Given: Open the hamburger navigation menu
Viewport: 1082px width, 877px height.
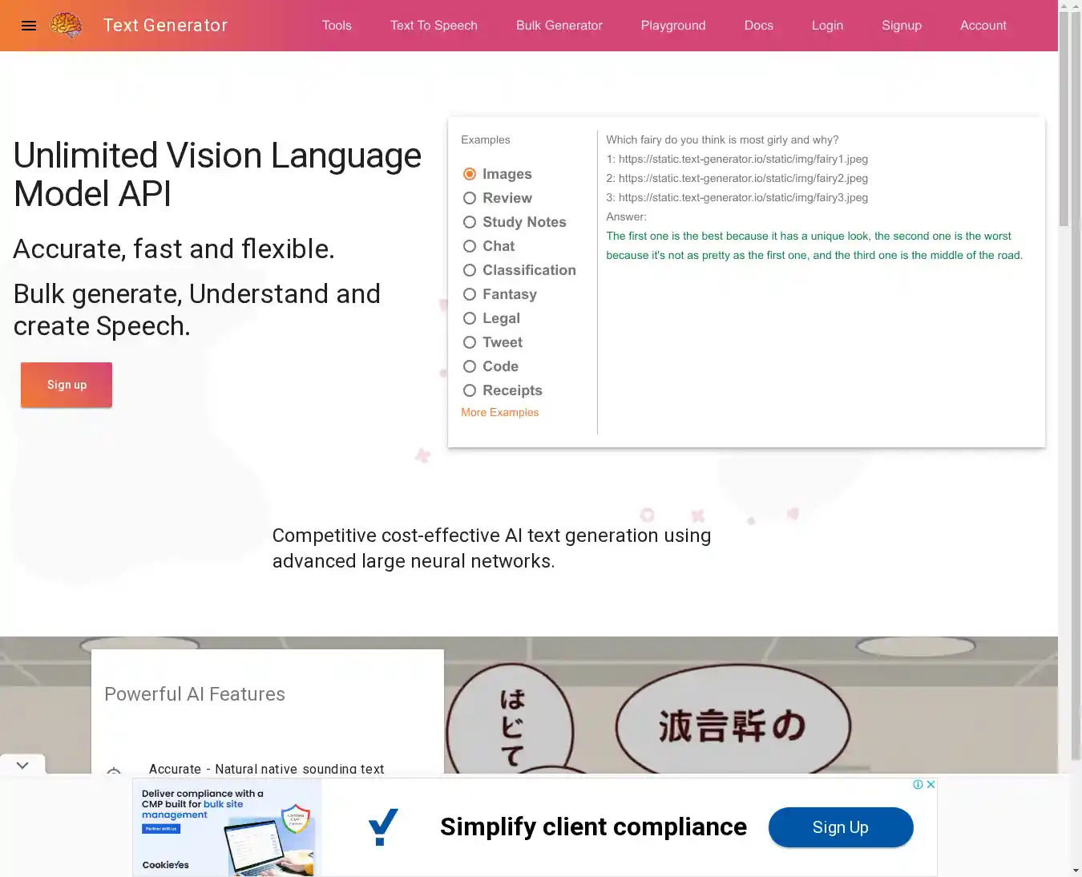Looking at the screenshot, I should tap(29, 26).
